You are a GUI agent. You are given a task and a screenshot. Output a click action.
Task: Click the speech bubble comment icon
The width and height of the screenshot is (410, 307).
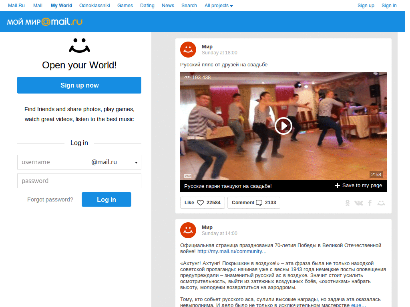[x=259, y=203]
